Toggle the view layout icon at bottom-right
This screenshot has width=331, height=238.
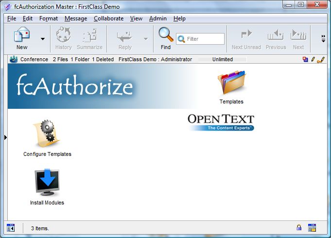(x=312, y=227)
